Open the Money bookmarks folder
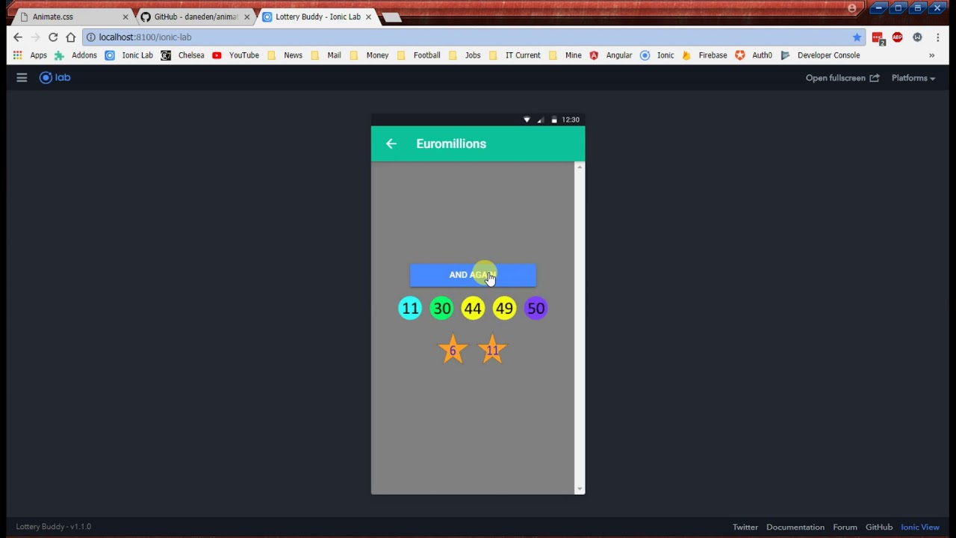Viewport: 956px width, 538px height. [x=369, y=55]
